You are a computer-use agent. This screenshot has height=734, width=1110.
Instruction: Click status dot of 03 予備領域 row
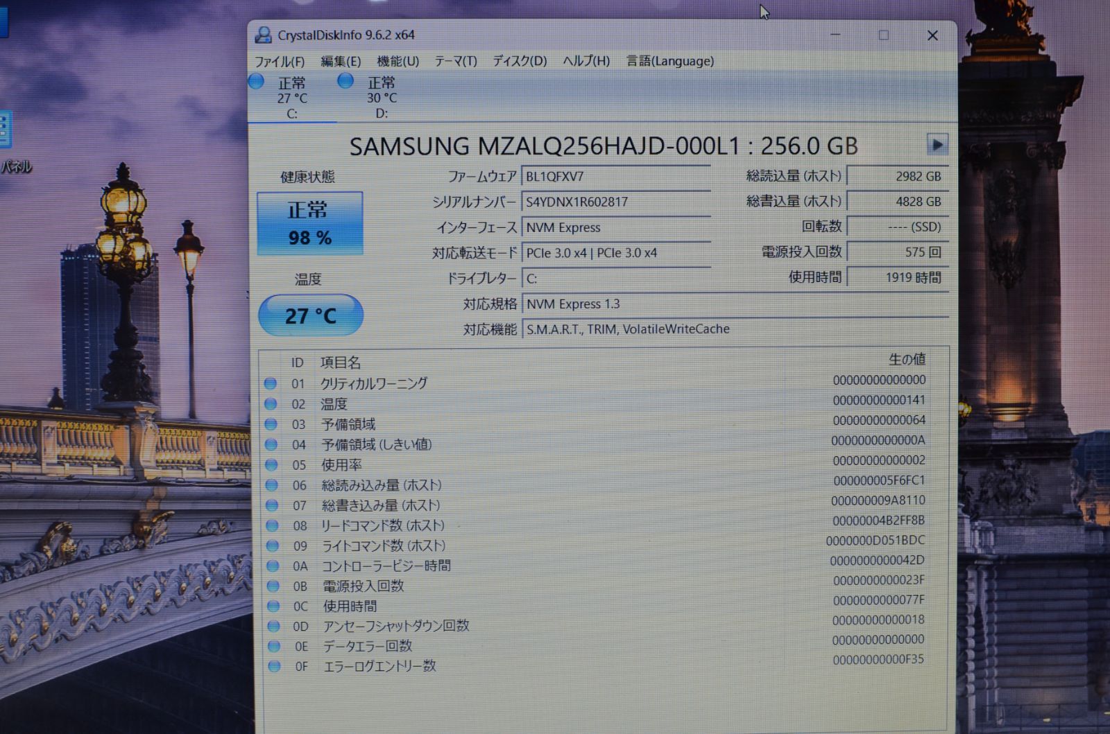click(x=271, y=424)
